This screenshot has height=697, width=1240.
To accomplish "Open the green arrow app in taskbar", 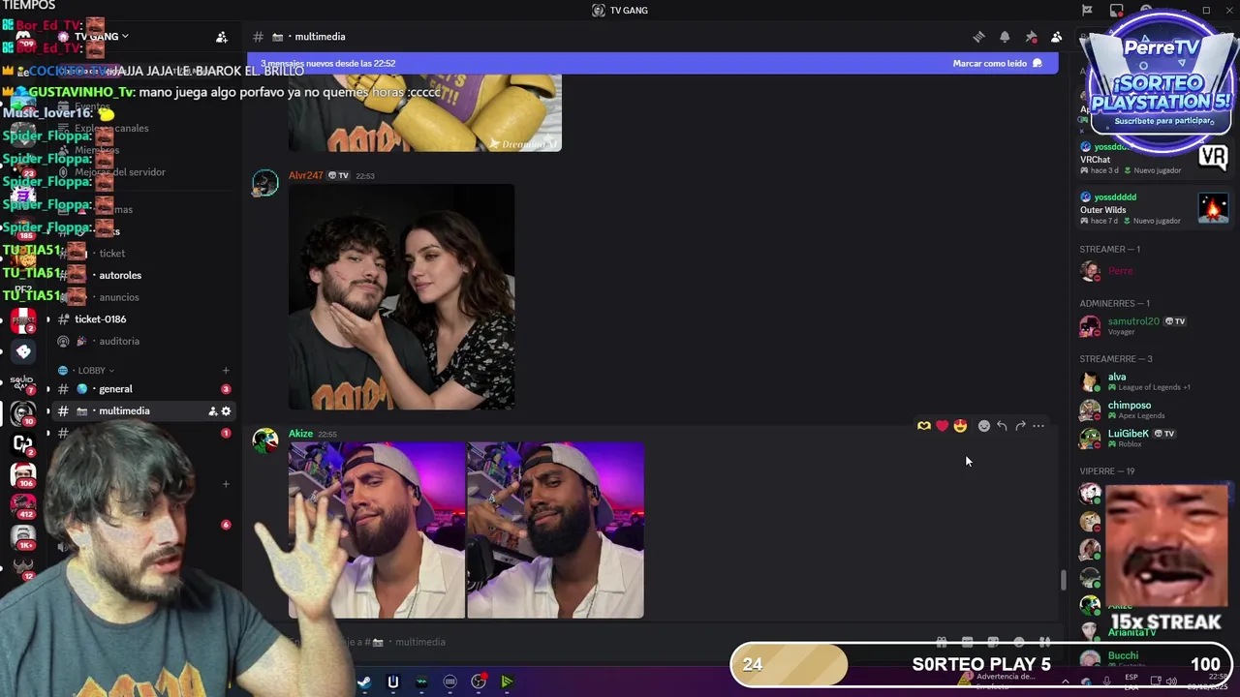I will (507, 682).
